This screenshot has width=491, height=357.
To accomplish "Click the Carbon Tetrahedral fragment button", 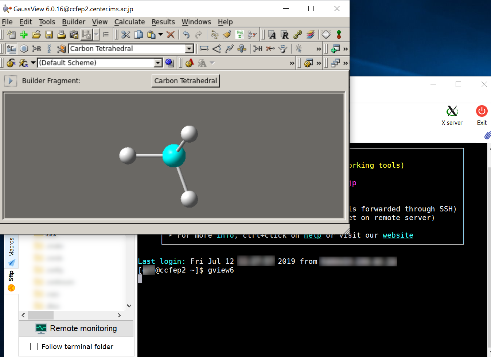I will point(186,81).
